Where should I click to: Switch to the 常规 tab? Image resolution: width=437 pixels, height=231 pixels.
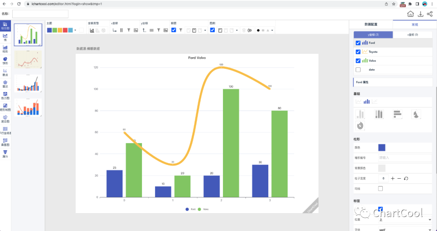pos(415,24)
